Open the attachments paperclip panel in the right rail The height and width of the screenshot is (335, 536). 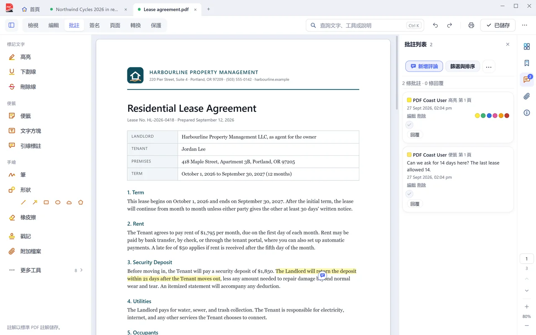[x=527, y=96]
